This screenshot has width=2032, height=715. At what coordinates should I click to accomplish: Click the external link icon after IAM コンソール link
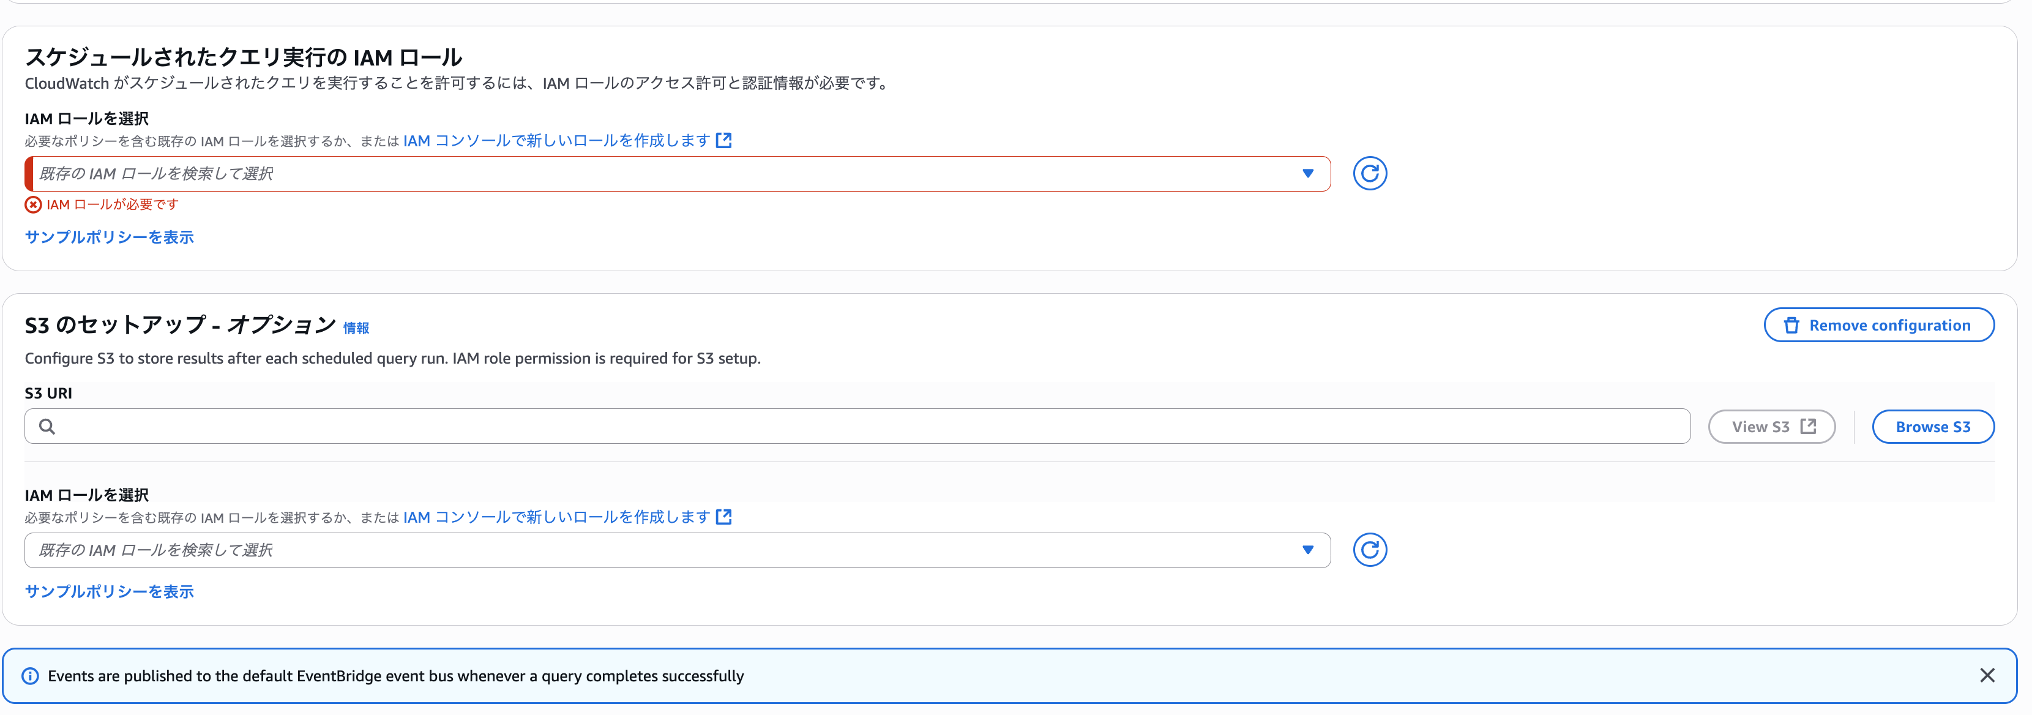[x=724, y=140]
